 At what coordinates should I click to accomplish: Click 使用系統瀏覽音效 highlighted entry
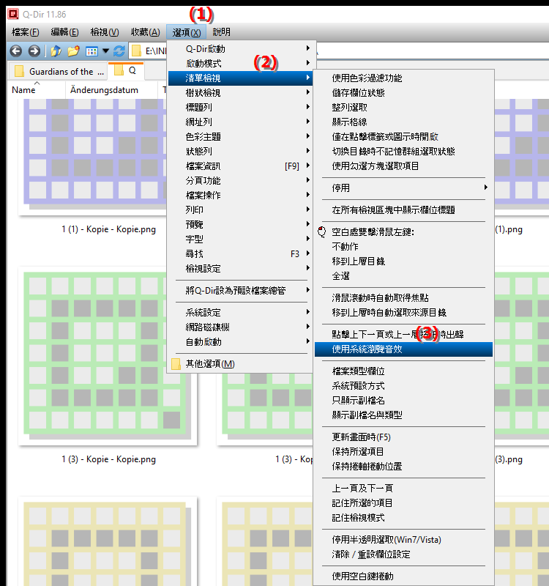(404, 349)
